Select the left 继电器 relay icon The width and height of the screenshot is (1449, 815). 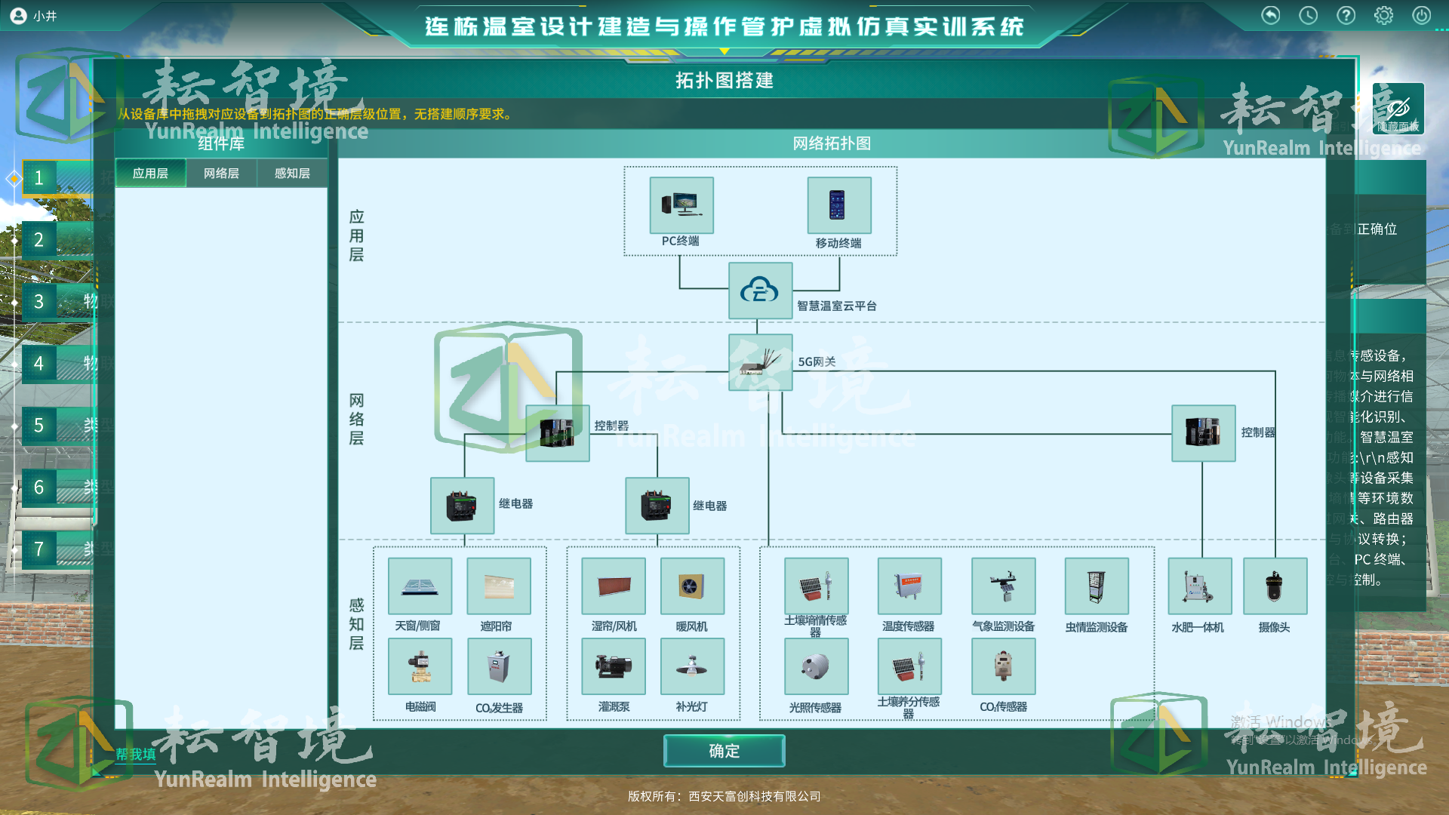(463, 506)
